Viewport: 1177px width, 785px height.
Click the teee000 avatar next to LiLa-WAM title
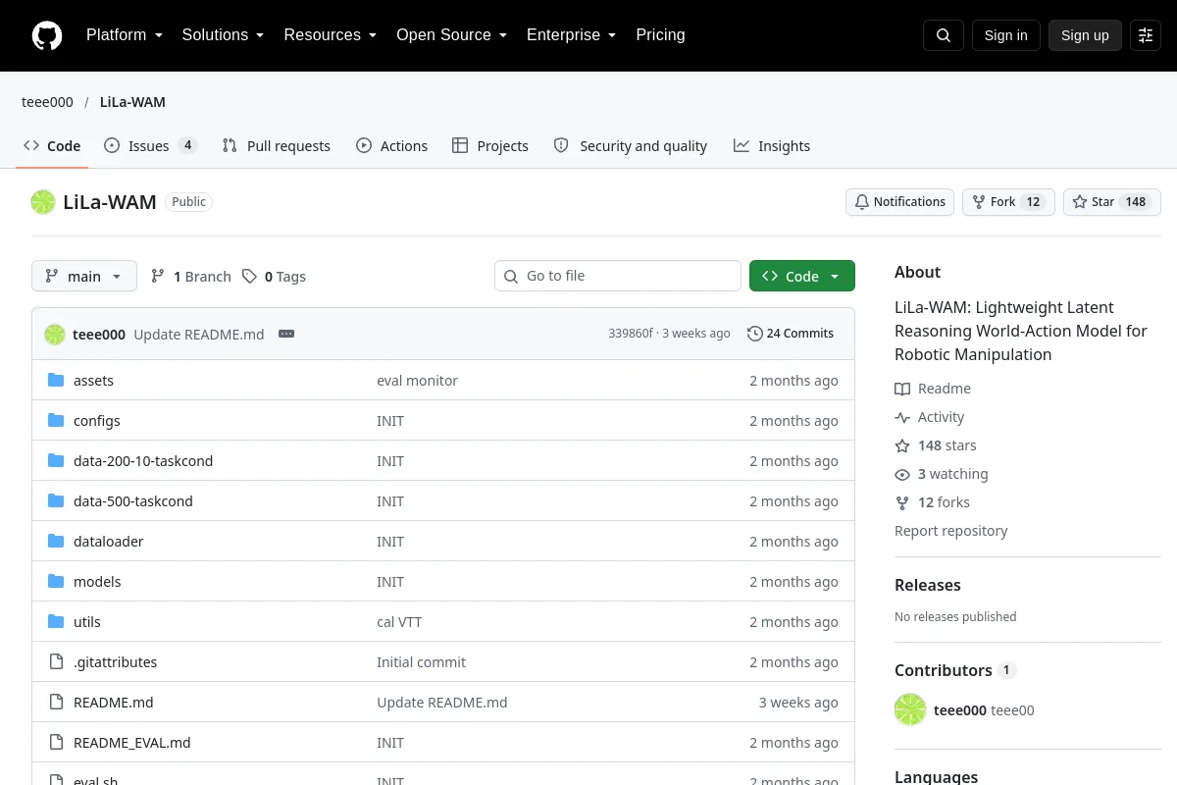[43, 202]
